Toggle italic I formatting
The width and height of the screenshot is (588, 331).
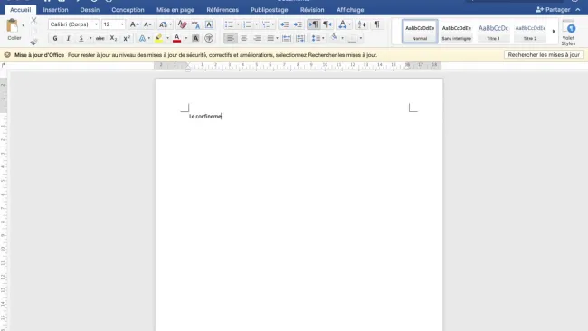click(68, 38)
